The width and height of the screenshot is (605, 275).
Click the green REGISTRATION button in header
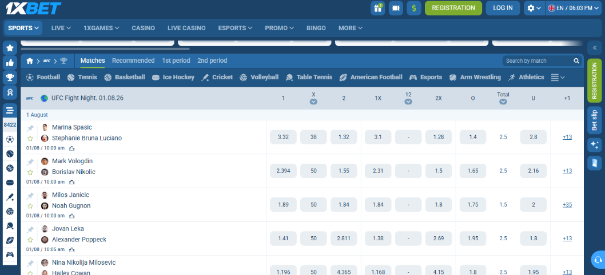pos(453,8)
